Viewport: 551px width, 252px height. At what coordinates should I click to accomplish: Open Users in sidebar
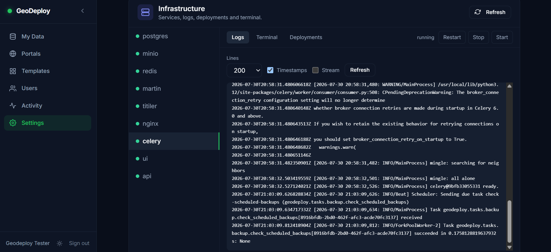(48, 88)
